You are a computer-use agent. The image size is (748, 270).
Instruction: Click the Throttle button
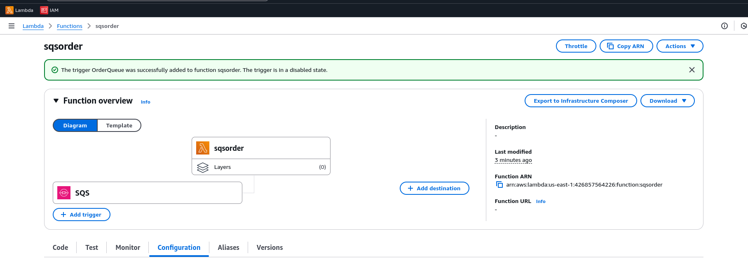(x=576, y=46)
